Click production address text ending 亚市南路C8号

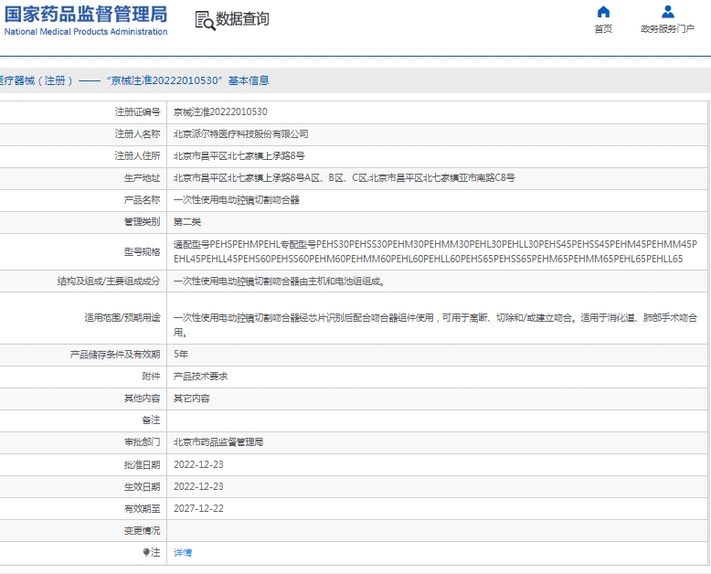(x=345, y=177)
